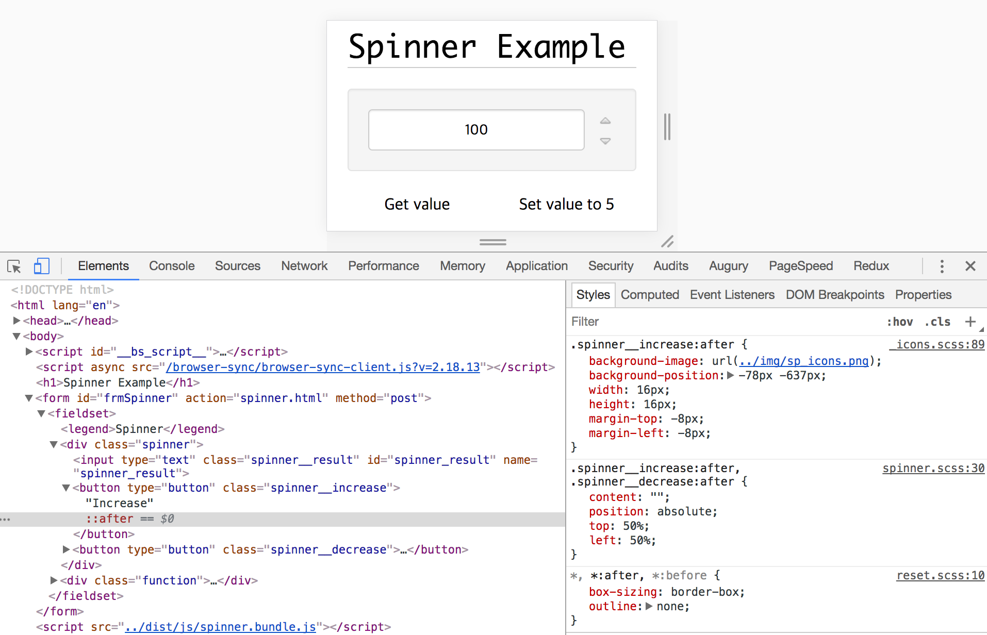The width and height of the screenshot is (987, 635).
Task: Expand the background-position shorthand triangle
Action: pos(731,375)
